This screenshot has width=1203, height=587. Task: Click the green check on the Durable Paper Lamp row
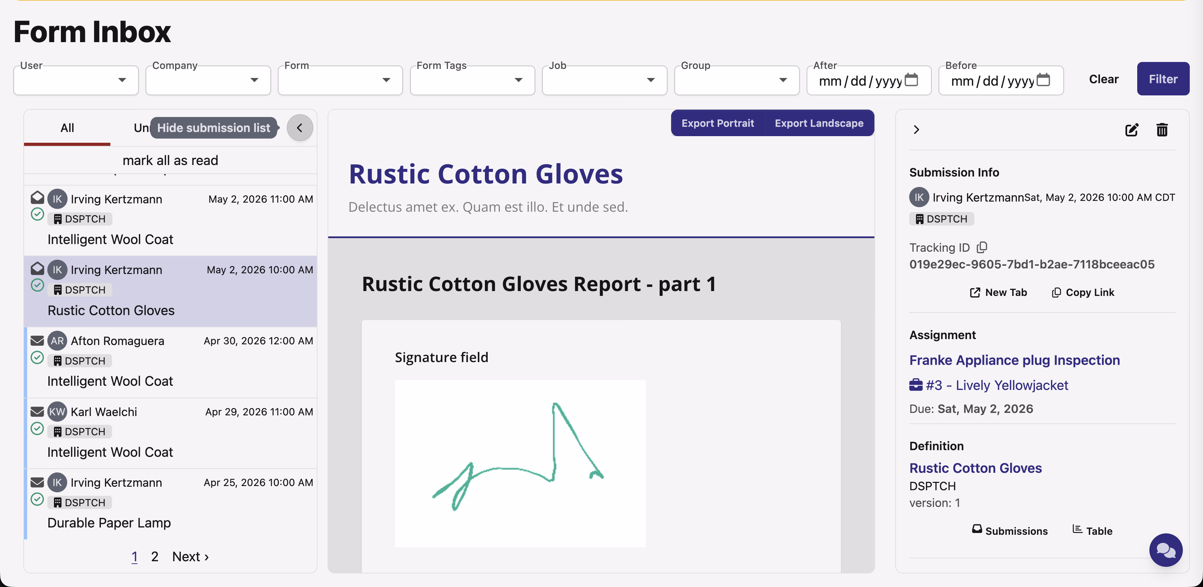(x=37, y=499)
